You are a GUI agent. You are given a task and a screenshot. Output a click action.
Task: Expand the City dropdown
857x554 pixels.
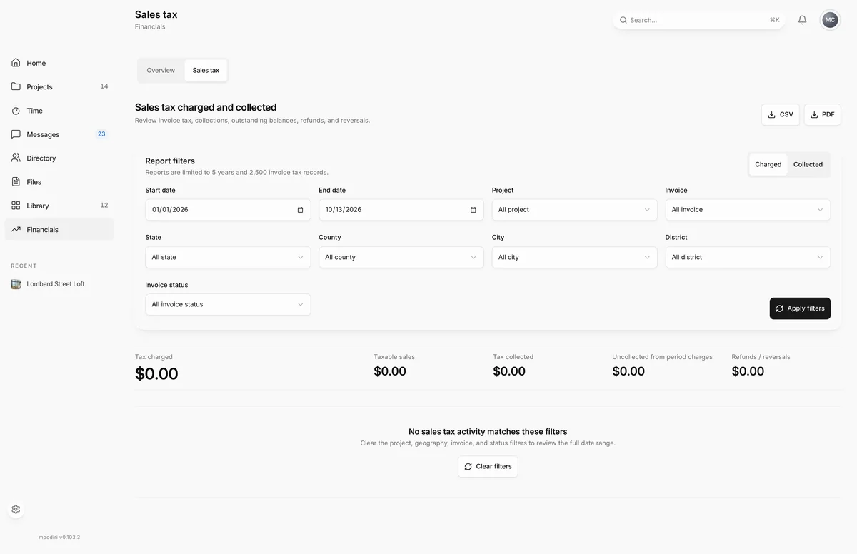tap(575, 257)
